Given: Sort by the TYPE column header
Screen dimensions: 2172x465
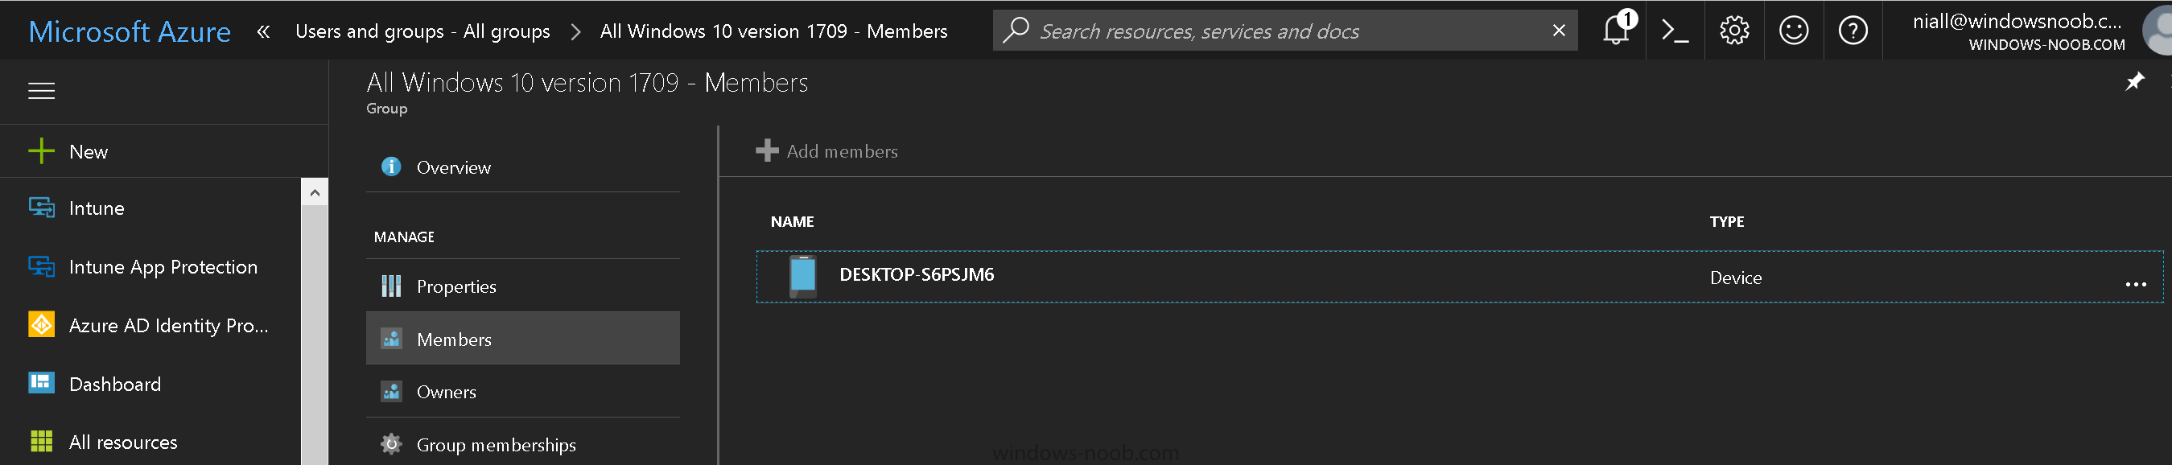Looking at the screenshot, I should click(1726, 221).
